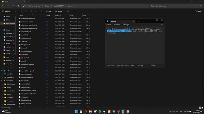This screenshot has width=204, height=114.
Task: Expand the Acer (C:) drive node
Action: [x=3, y=74]
